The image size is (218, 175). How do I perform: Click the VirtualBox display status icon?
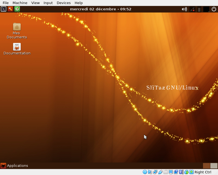171,172
